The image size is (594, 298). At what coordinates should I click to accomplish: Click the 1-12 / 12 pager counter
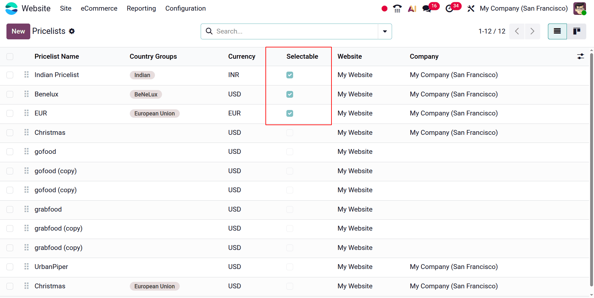point(492,31)
